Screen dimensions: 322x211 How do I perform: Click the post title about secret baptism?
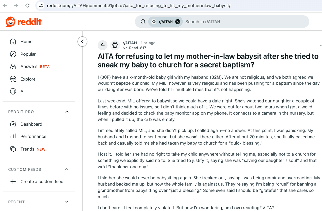pyautogui.click(x=208, y=60)
